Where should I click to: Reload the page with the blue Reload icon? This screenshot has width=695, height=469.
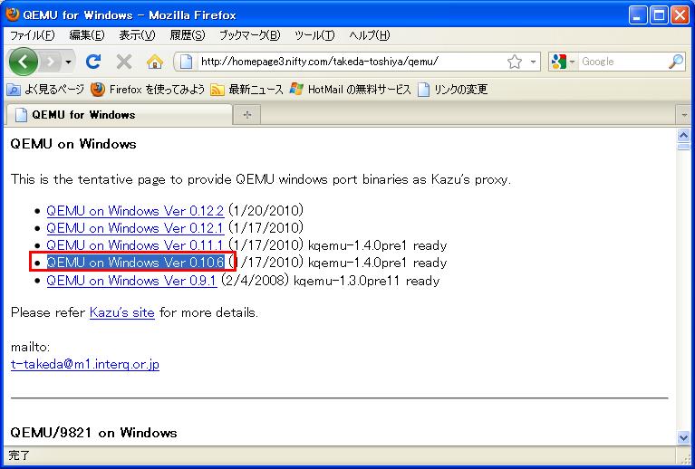tap(93, 62)
